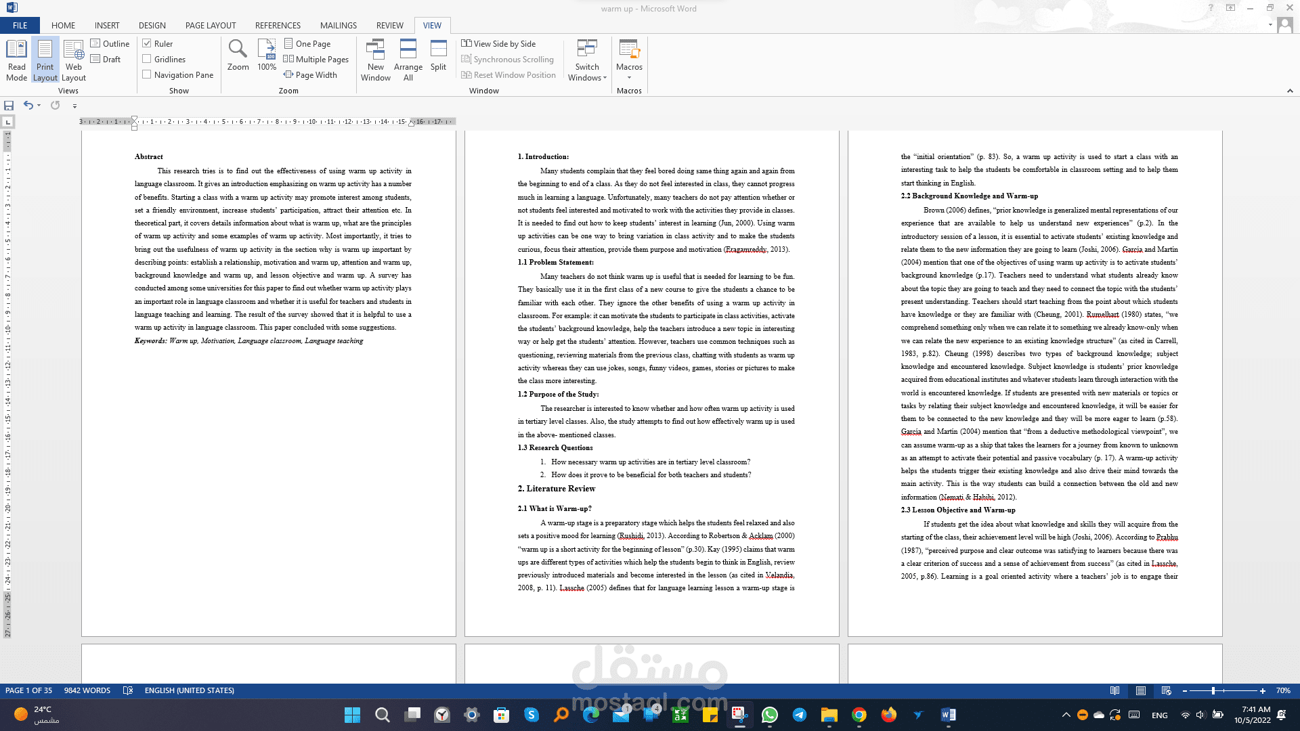Image resolution: width=1300 pixels, height=731 pixels.
Task: Switch to Read Mode view
Action: [16, 60]
